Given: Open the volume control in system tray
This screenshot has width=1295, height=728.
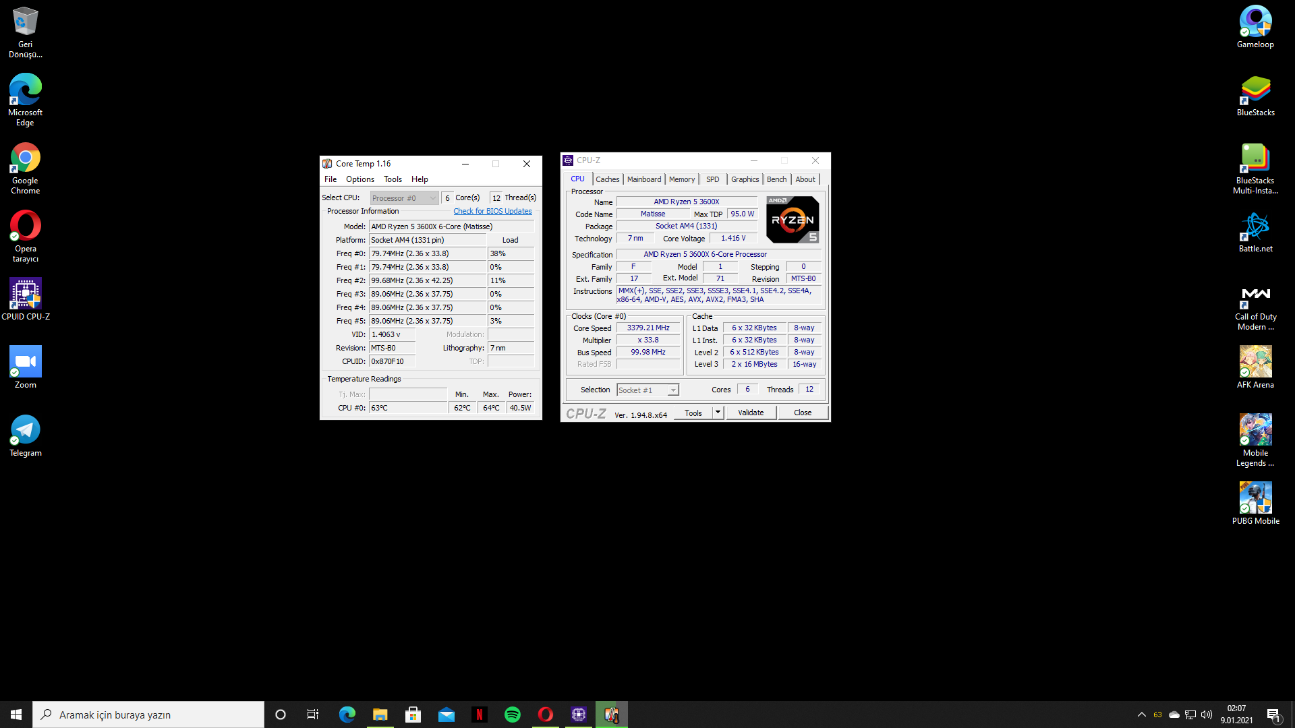Looking at the screenshot, I should tap(1207, 715).
